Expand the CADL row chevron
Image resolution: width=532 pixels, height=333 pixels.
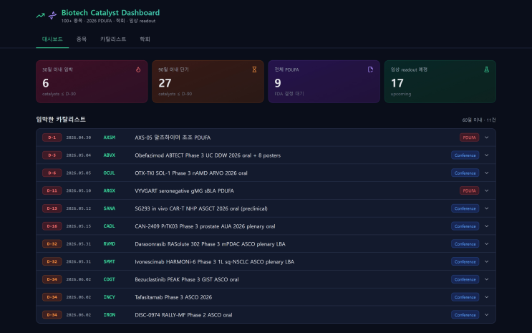(487, 226)
